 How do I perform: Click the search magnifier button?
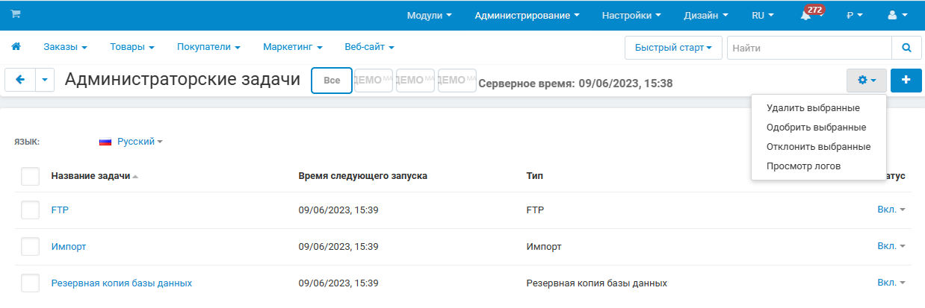point(906,48)
